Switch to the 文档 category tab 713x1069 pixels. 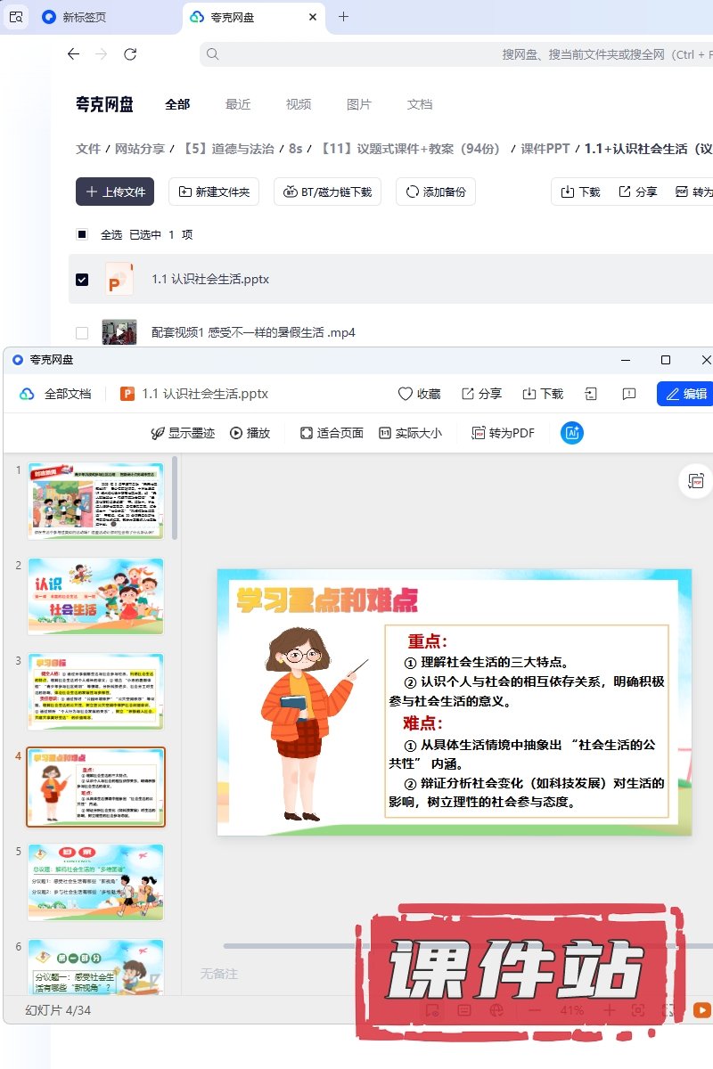click(419, 104)
